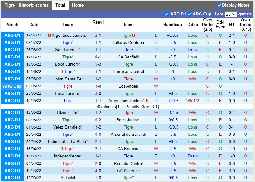Screen dimensions: 255x182
Task: Open San Lorenzo team link
Action: click(x=67, y=50)
